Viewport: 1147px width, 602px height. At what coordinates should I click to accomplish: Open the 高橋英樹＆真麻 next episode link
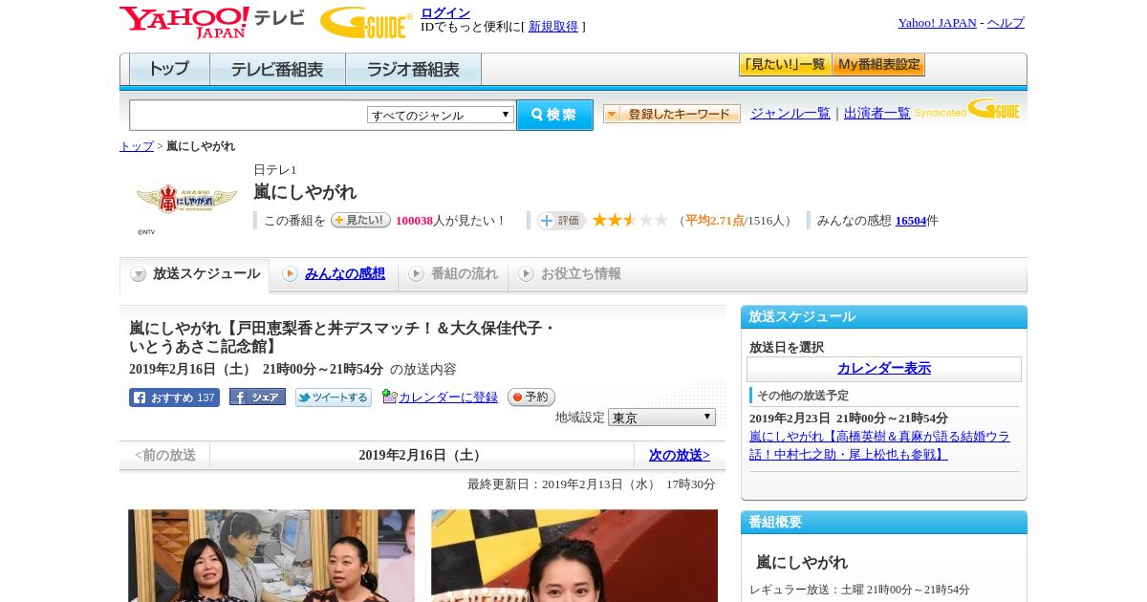[x=879, y=445]
